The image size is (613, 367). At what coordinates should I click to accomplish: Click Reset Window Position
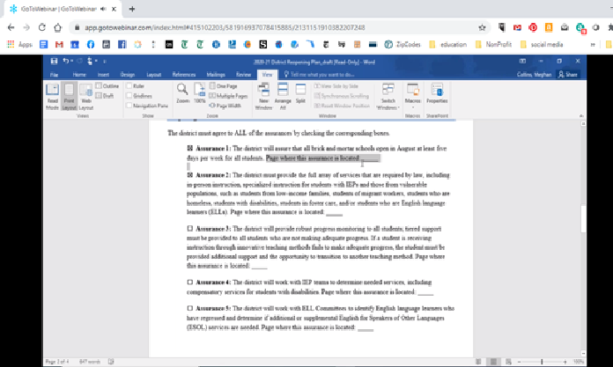[342, 106]
